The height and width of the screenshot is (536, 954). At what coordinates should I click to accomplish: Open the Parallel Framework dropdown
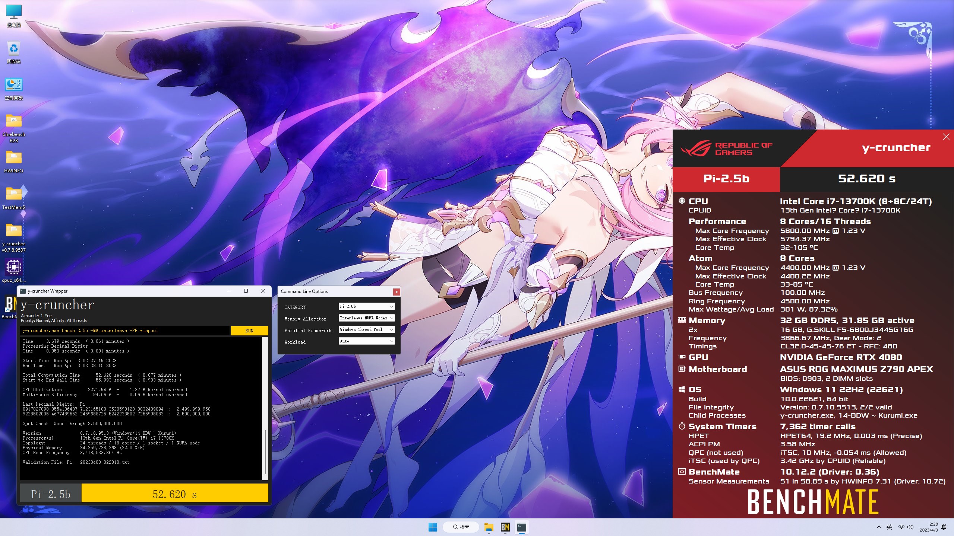(367, 329)
